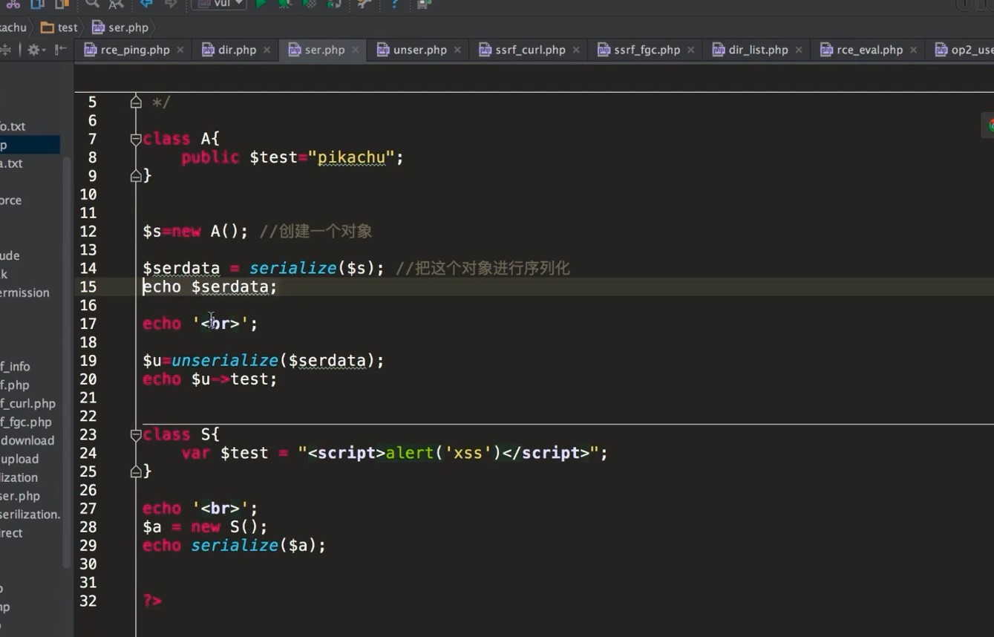Click rce_ping.php tab's php file icon

91,50
